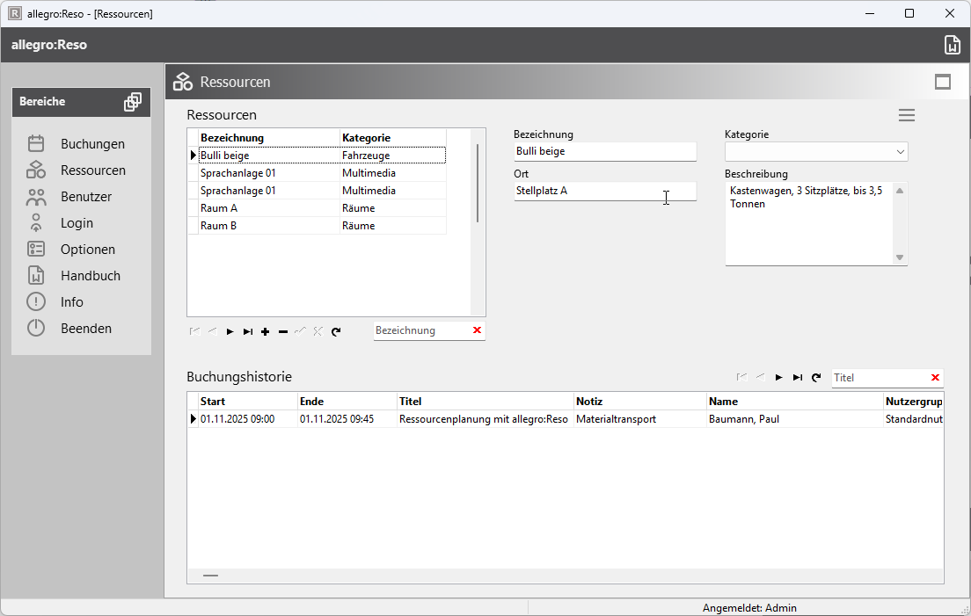
Task: Go to next resource record
Action: click(230, 331)
